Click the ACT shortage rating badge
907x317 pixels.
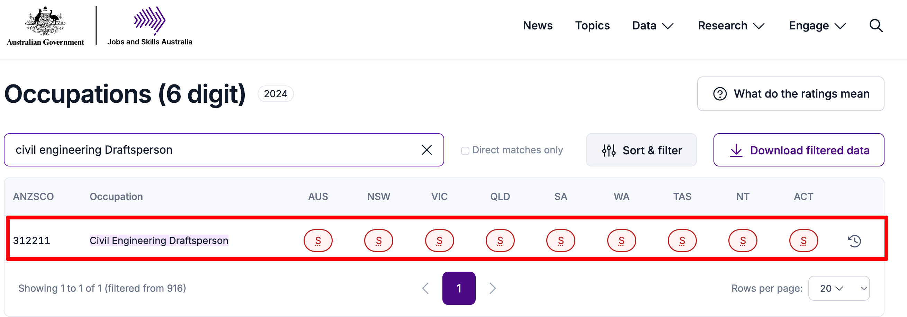pyautogui.click(x=803, y=241)
